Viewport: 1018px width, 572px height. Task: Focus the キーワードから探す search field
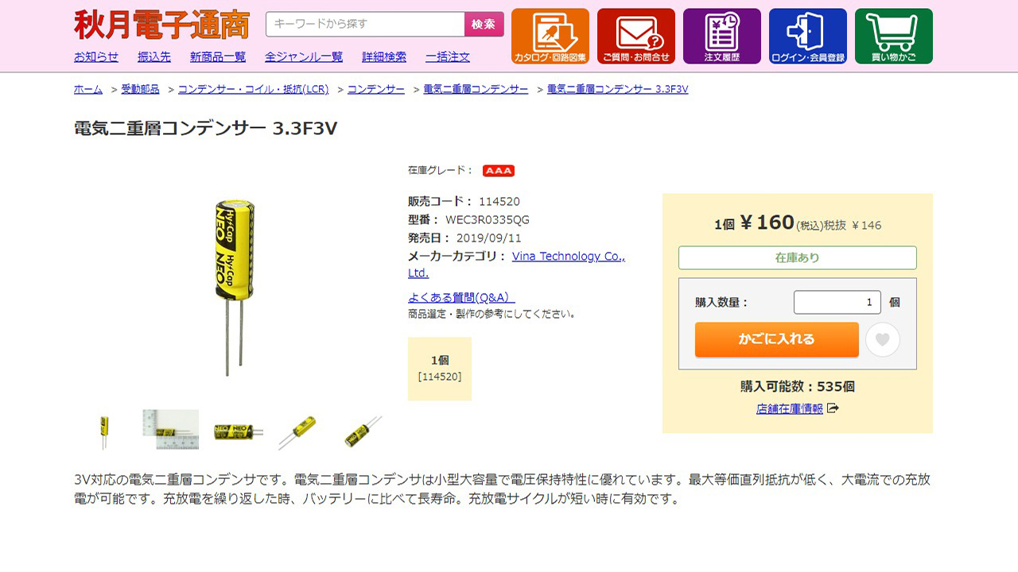[x=365, y=25]
